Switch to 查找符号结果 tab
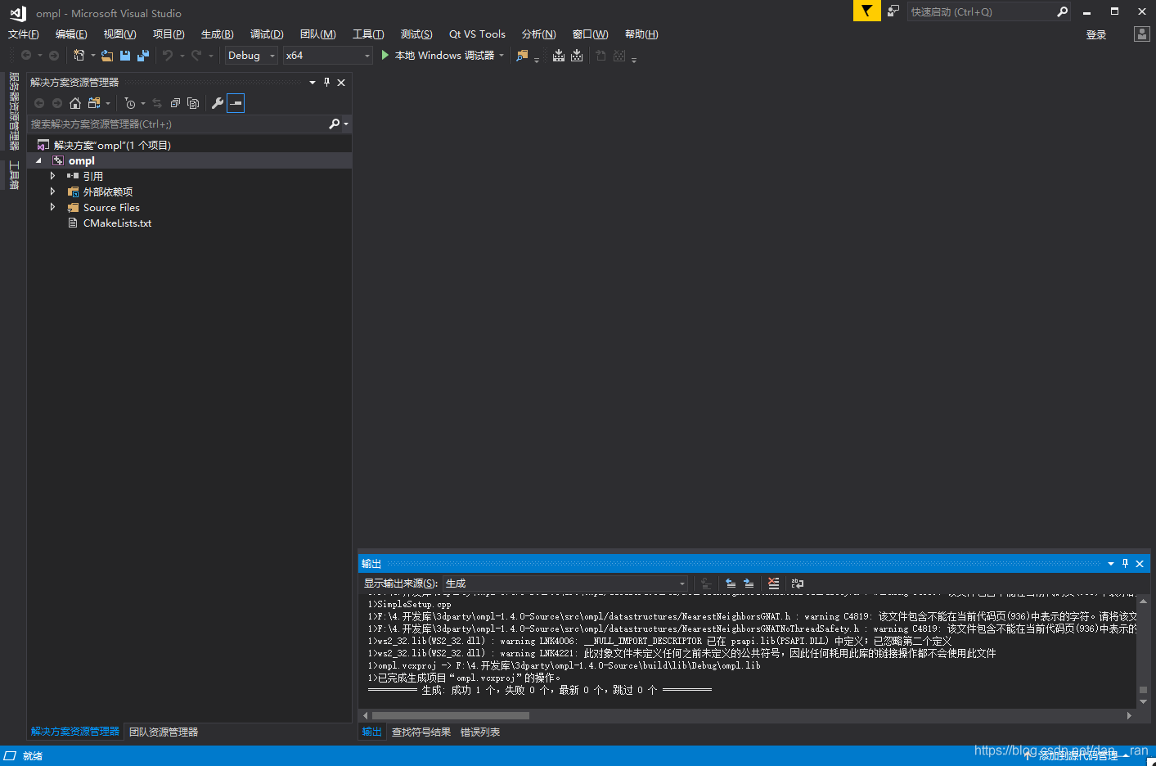 [x=421, y=732]
